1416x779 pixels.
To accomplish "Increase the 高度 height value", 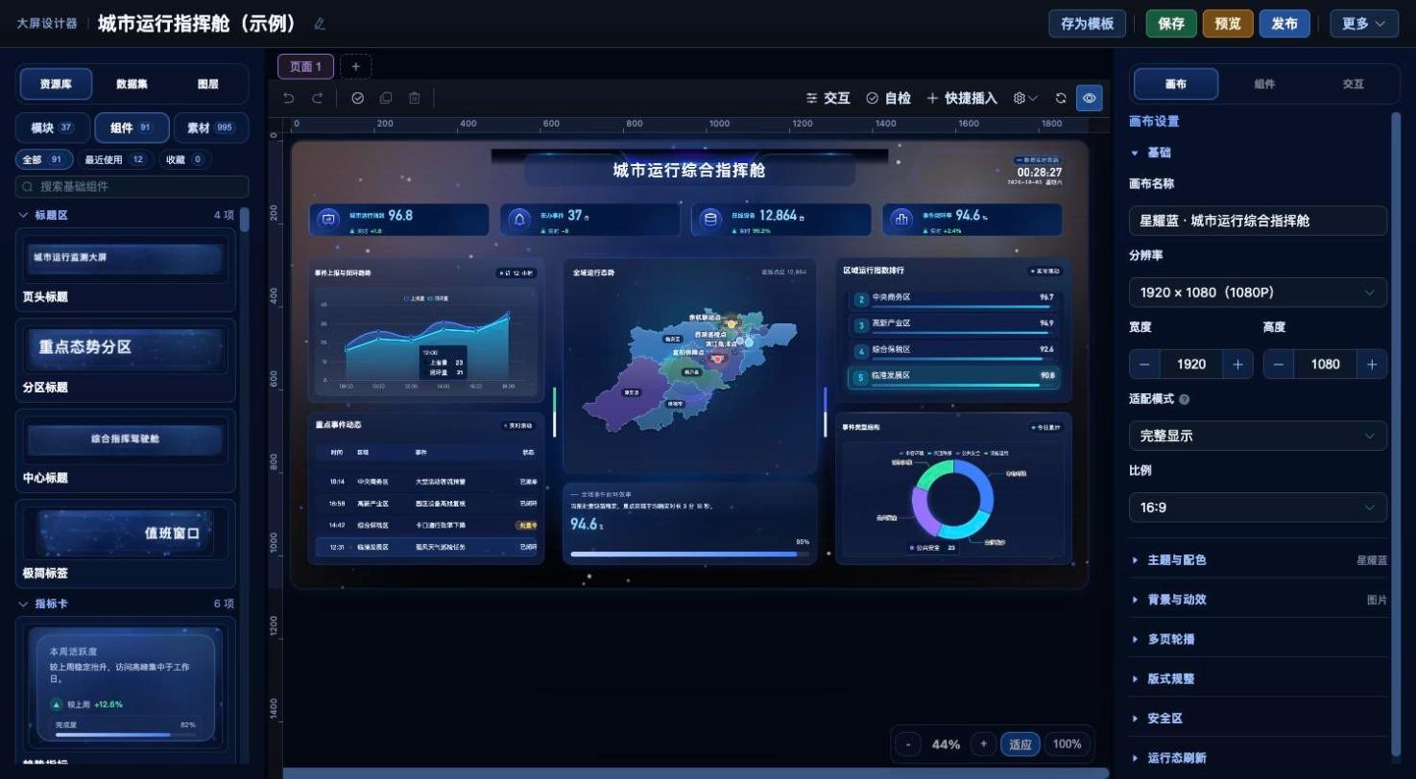I will click(1373, 365).
